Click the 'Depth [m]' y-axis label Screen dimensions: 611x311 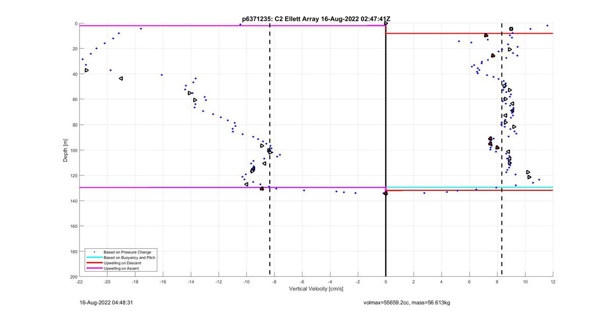coord(66,152)
